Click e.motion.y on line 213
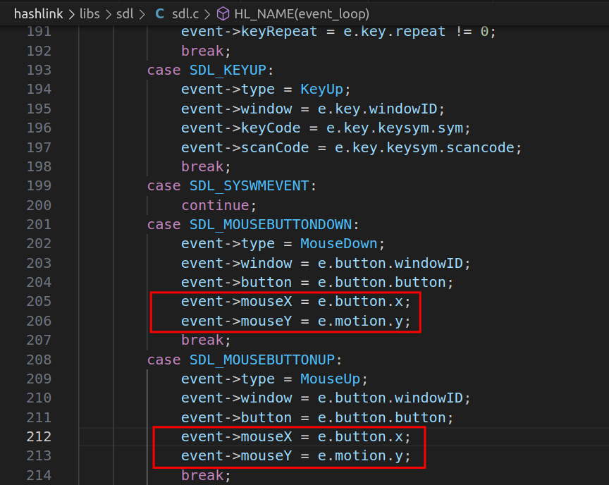 (360, 456)
